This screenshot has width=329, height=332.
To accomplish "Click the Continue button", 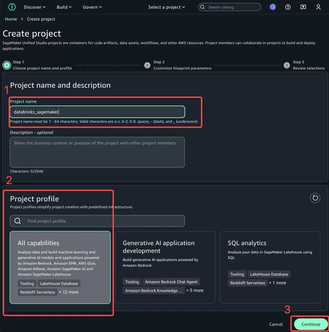I will [x=311, y=325].
